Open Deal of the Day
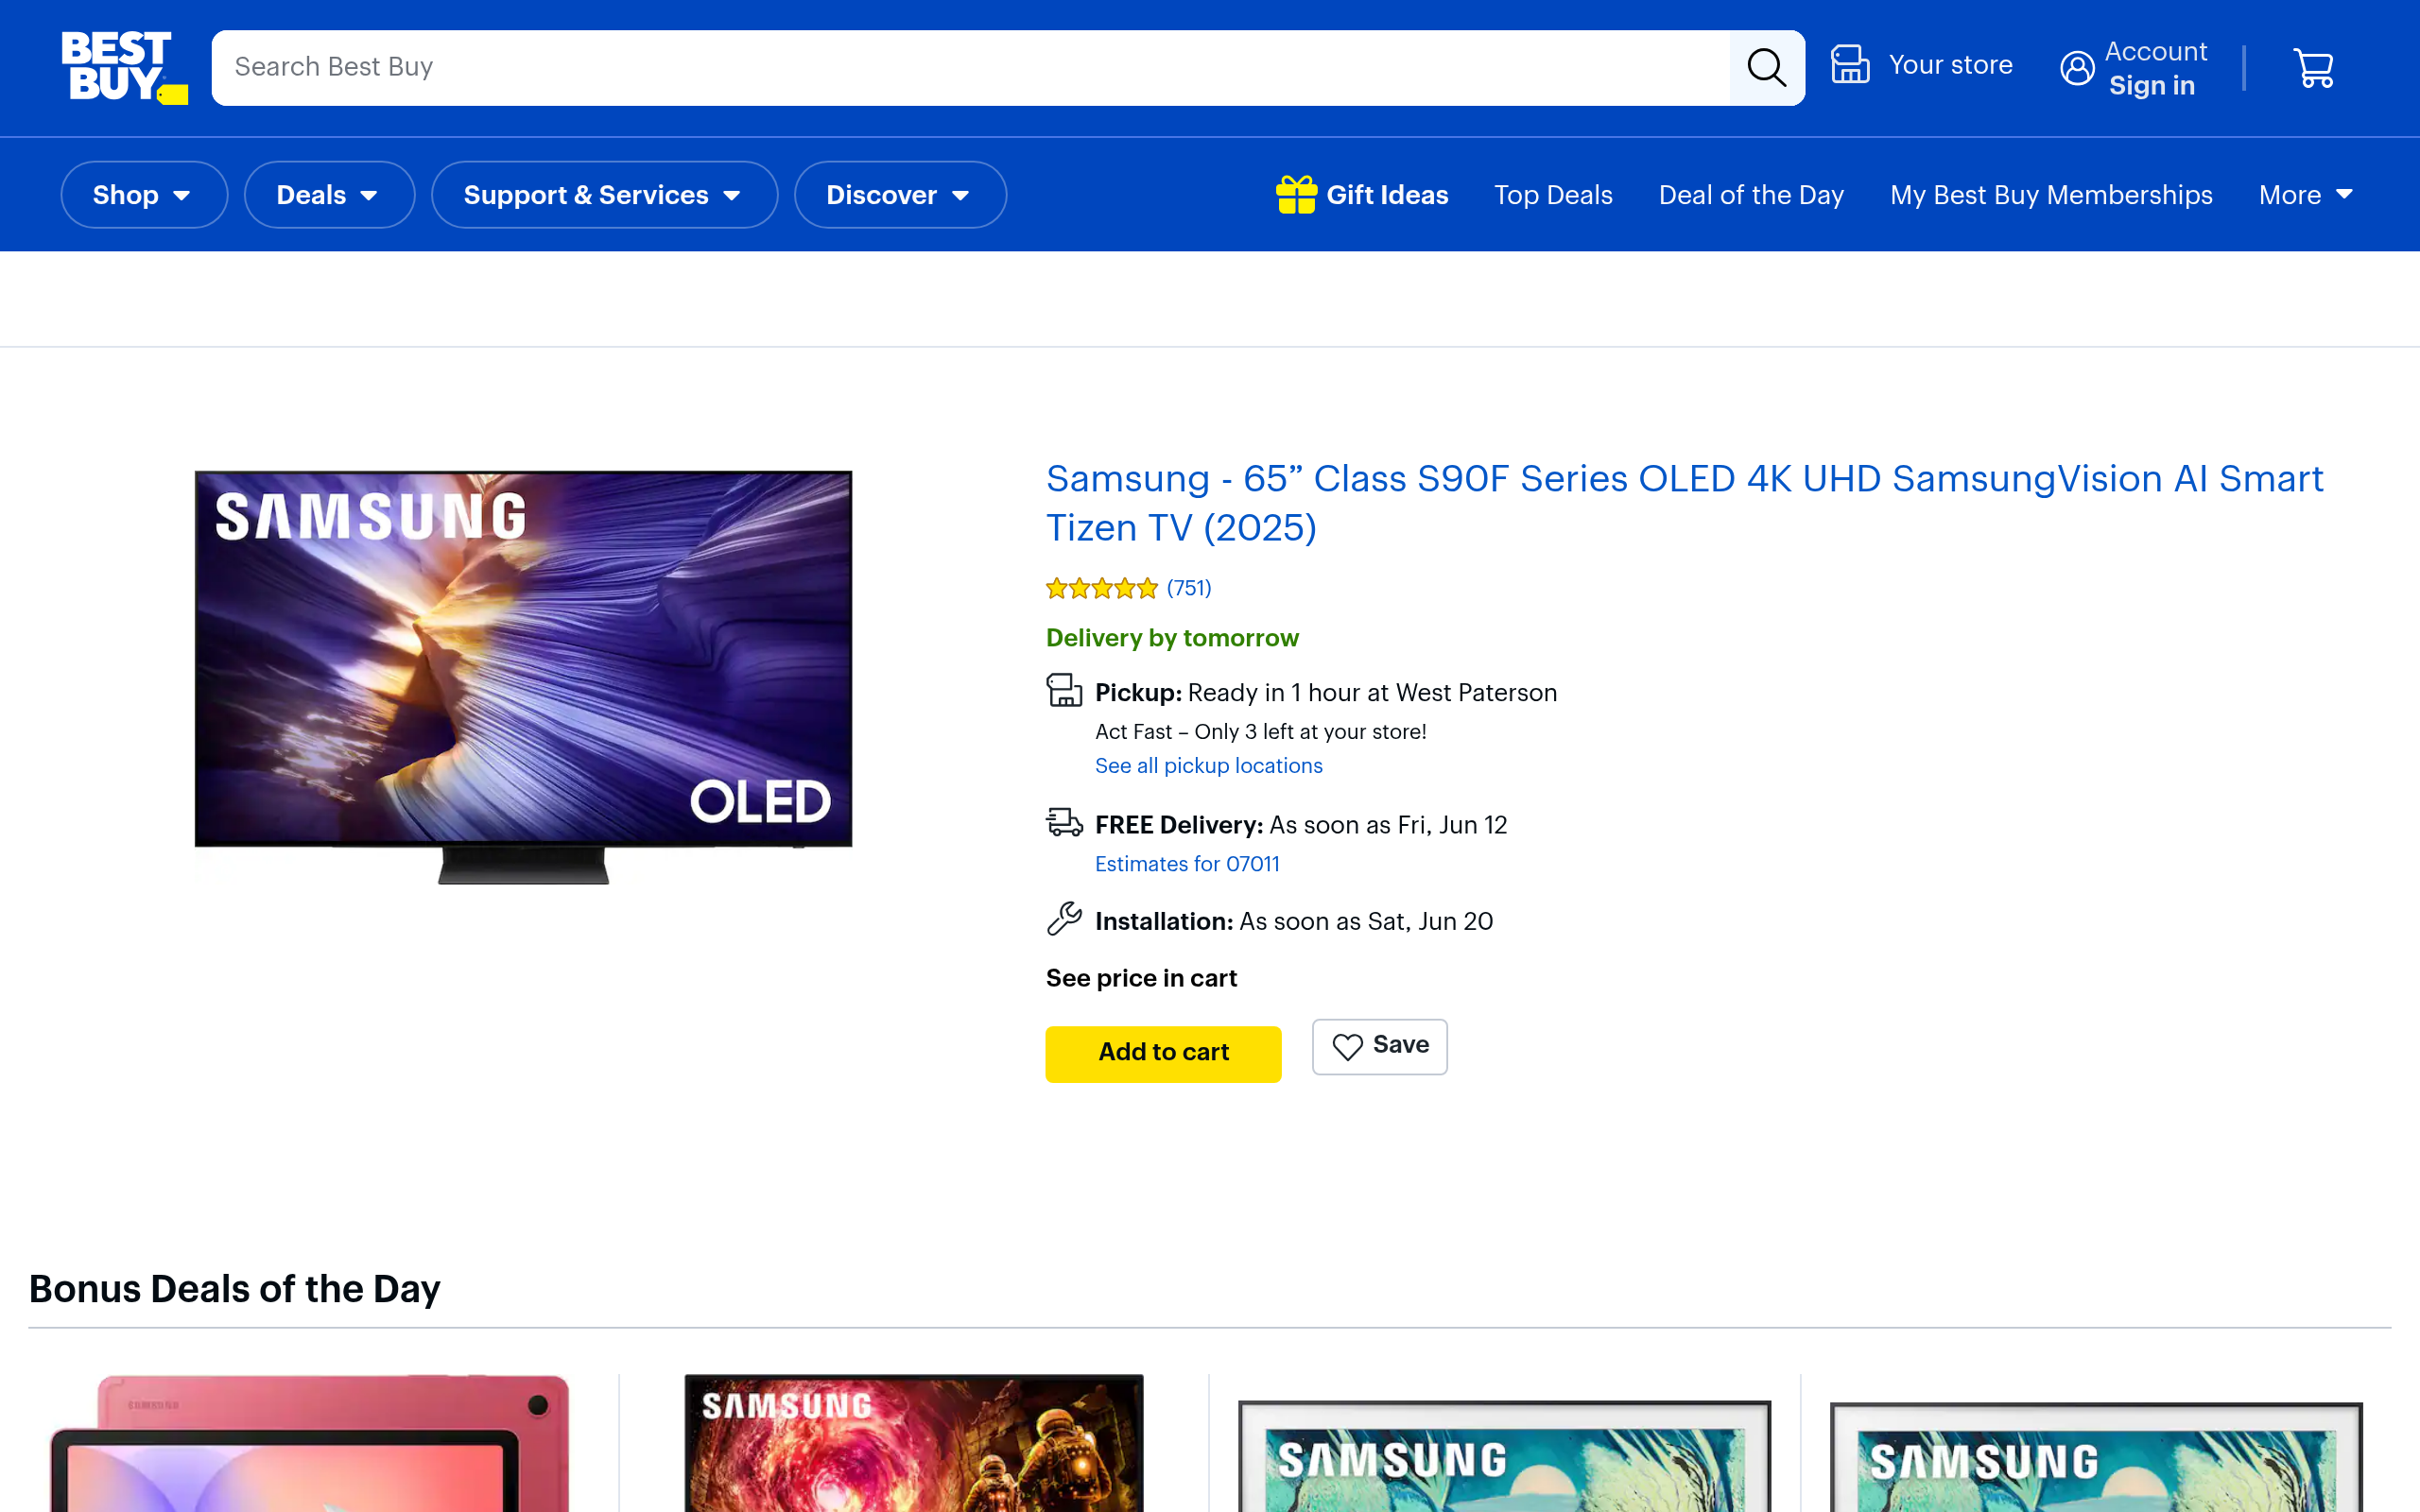Viewport: 2420px width, 1512px height. [1751, 195]
